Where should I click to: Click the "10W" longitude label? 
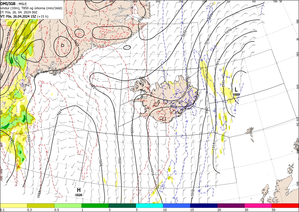(x=205, y=1)
